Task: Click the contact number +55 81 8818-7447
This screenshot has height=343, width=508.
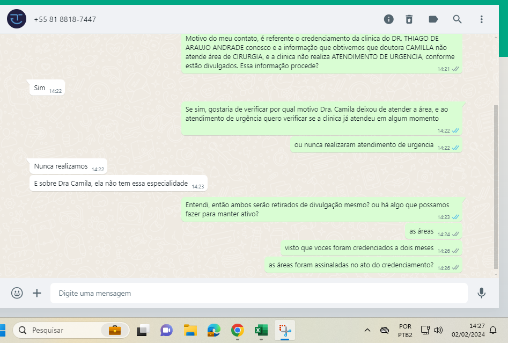Action: pos(65,19)
